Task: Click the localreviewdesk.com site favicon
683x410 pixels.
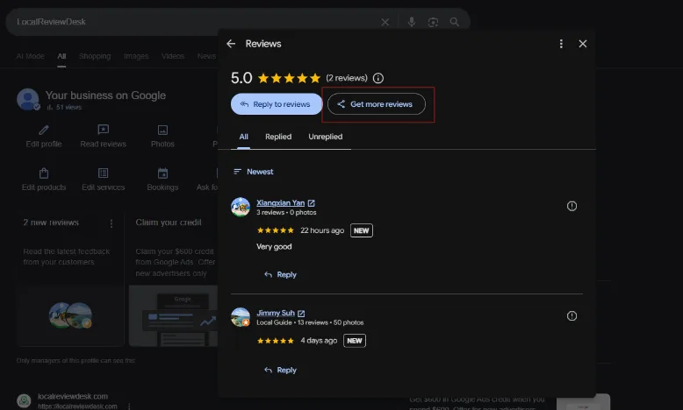Action: point(24,400)
